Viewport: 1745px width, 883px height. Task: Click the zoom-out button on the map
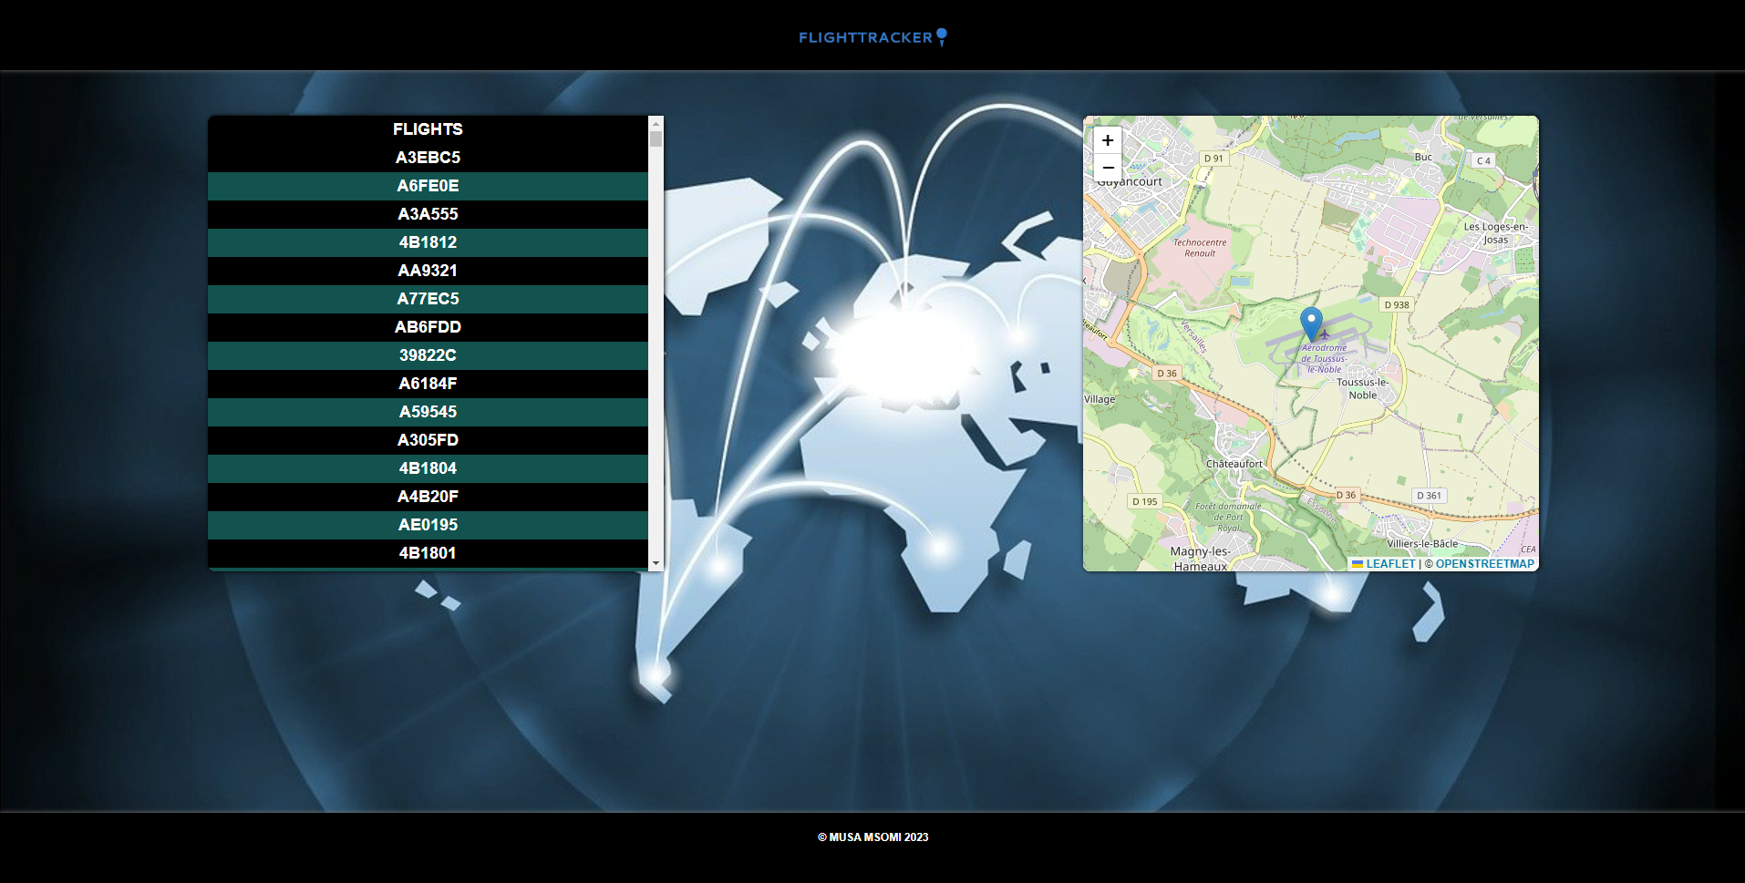click(1107, 169)
